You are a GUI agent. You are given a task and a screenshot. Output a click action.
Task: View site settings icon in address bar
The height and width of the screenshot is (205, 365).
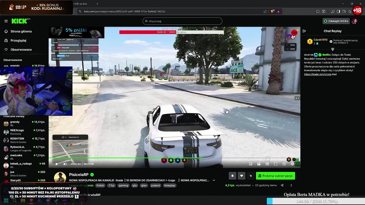[80, 11]
